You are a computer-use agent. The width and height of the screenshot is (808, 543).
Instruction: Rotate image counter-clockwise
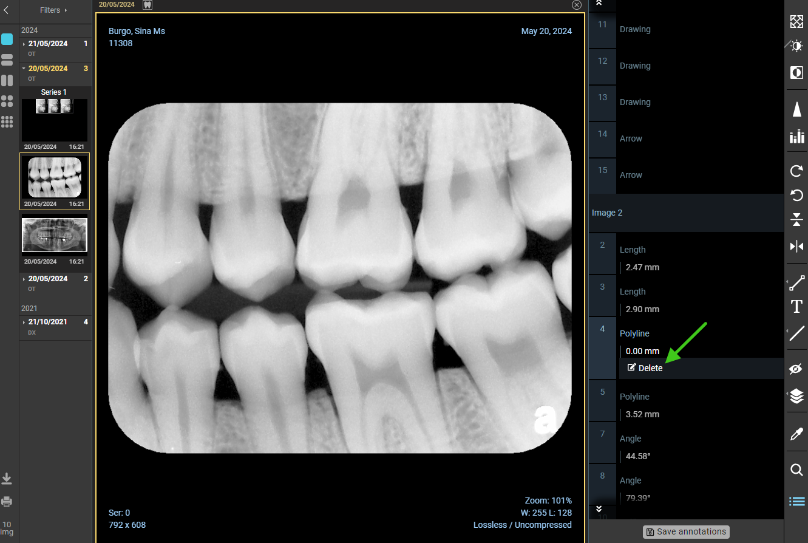click(796, 195)
